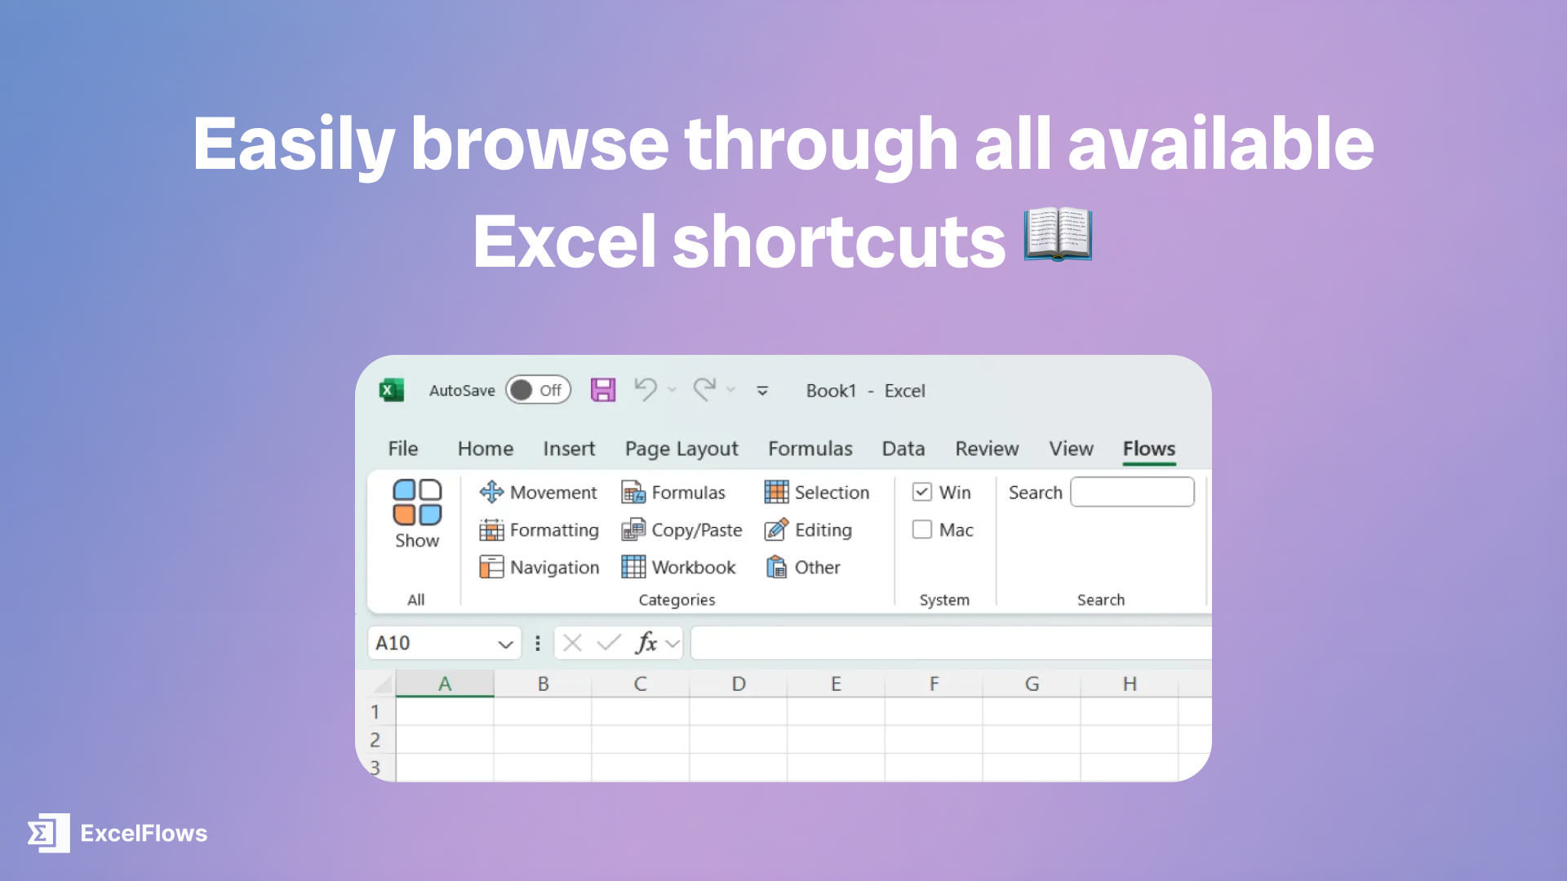Expand the dropdown arrow beside fx
This screenshot has height=881, width=1567.
click(x=673, y=644)
